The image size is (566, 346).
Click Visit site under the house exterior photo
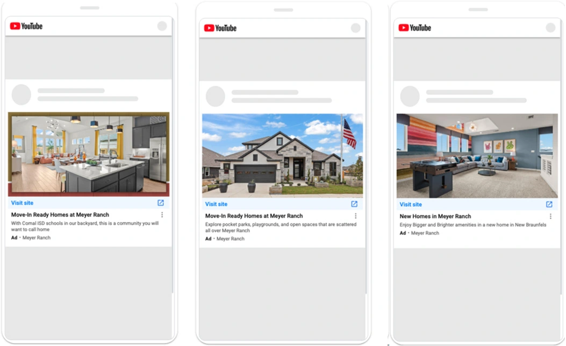(216, 204)
